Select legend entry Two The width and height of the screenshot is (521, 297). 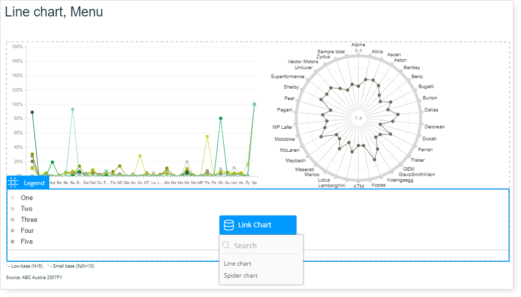pos(26,208)
